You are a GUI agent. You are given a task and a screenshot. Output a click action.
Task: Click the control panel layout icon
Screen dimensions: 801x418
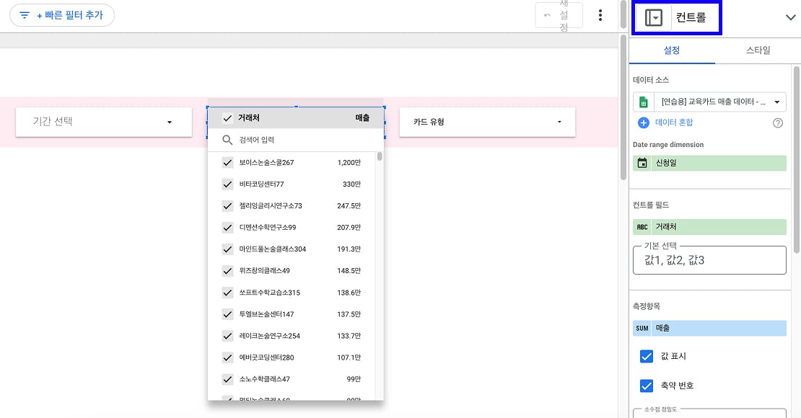tap(653, 17)
